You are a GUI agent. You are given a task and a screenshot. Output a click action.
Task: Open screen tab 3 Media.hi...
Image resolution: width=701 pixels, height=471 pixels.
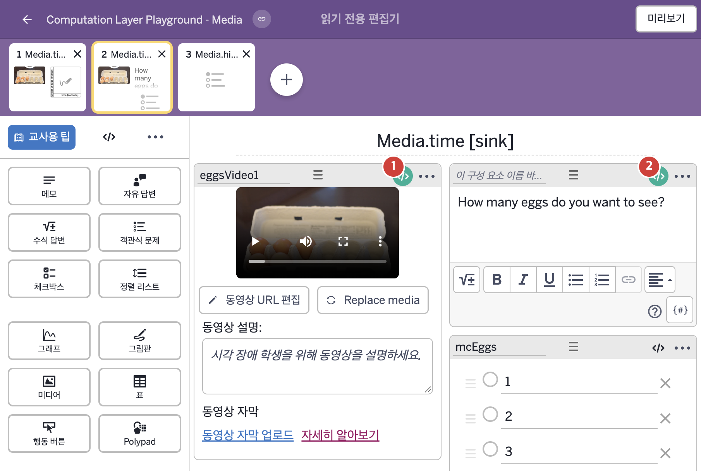tap(216, 77)
